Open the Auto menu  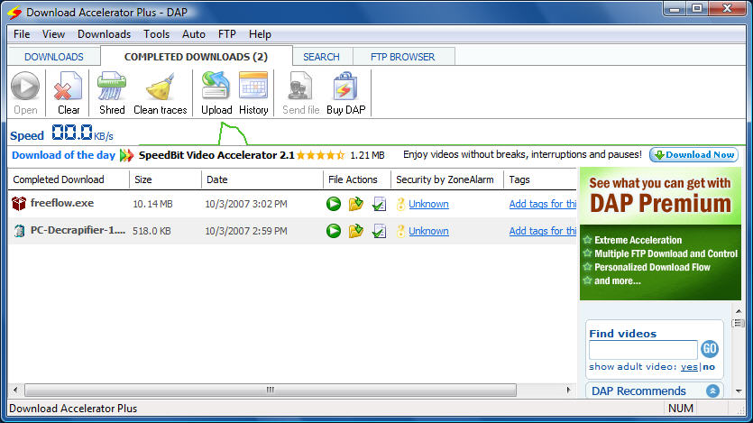(194, 34)
